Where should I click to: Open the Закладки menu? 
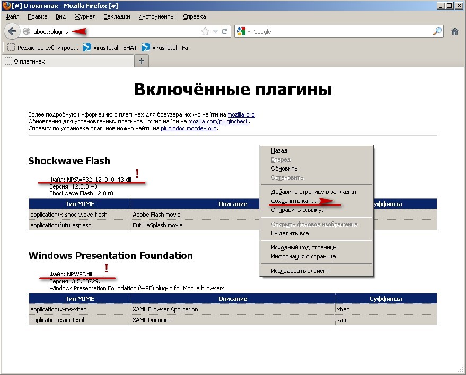click(x=117, y=16)
